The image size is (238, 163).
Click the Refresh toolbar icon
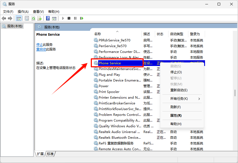[x=33, y=18]
